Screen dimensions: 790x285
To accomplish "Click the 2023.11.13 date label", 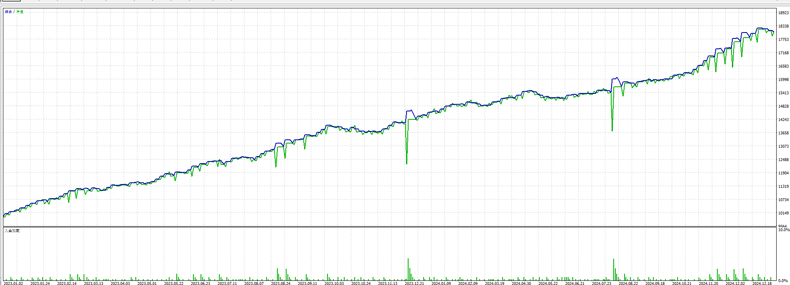I will (x=388, y=283).
